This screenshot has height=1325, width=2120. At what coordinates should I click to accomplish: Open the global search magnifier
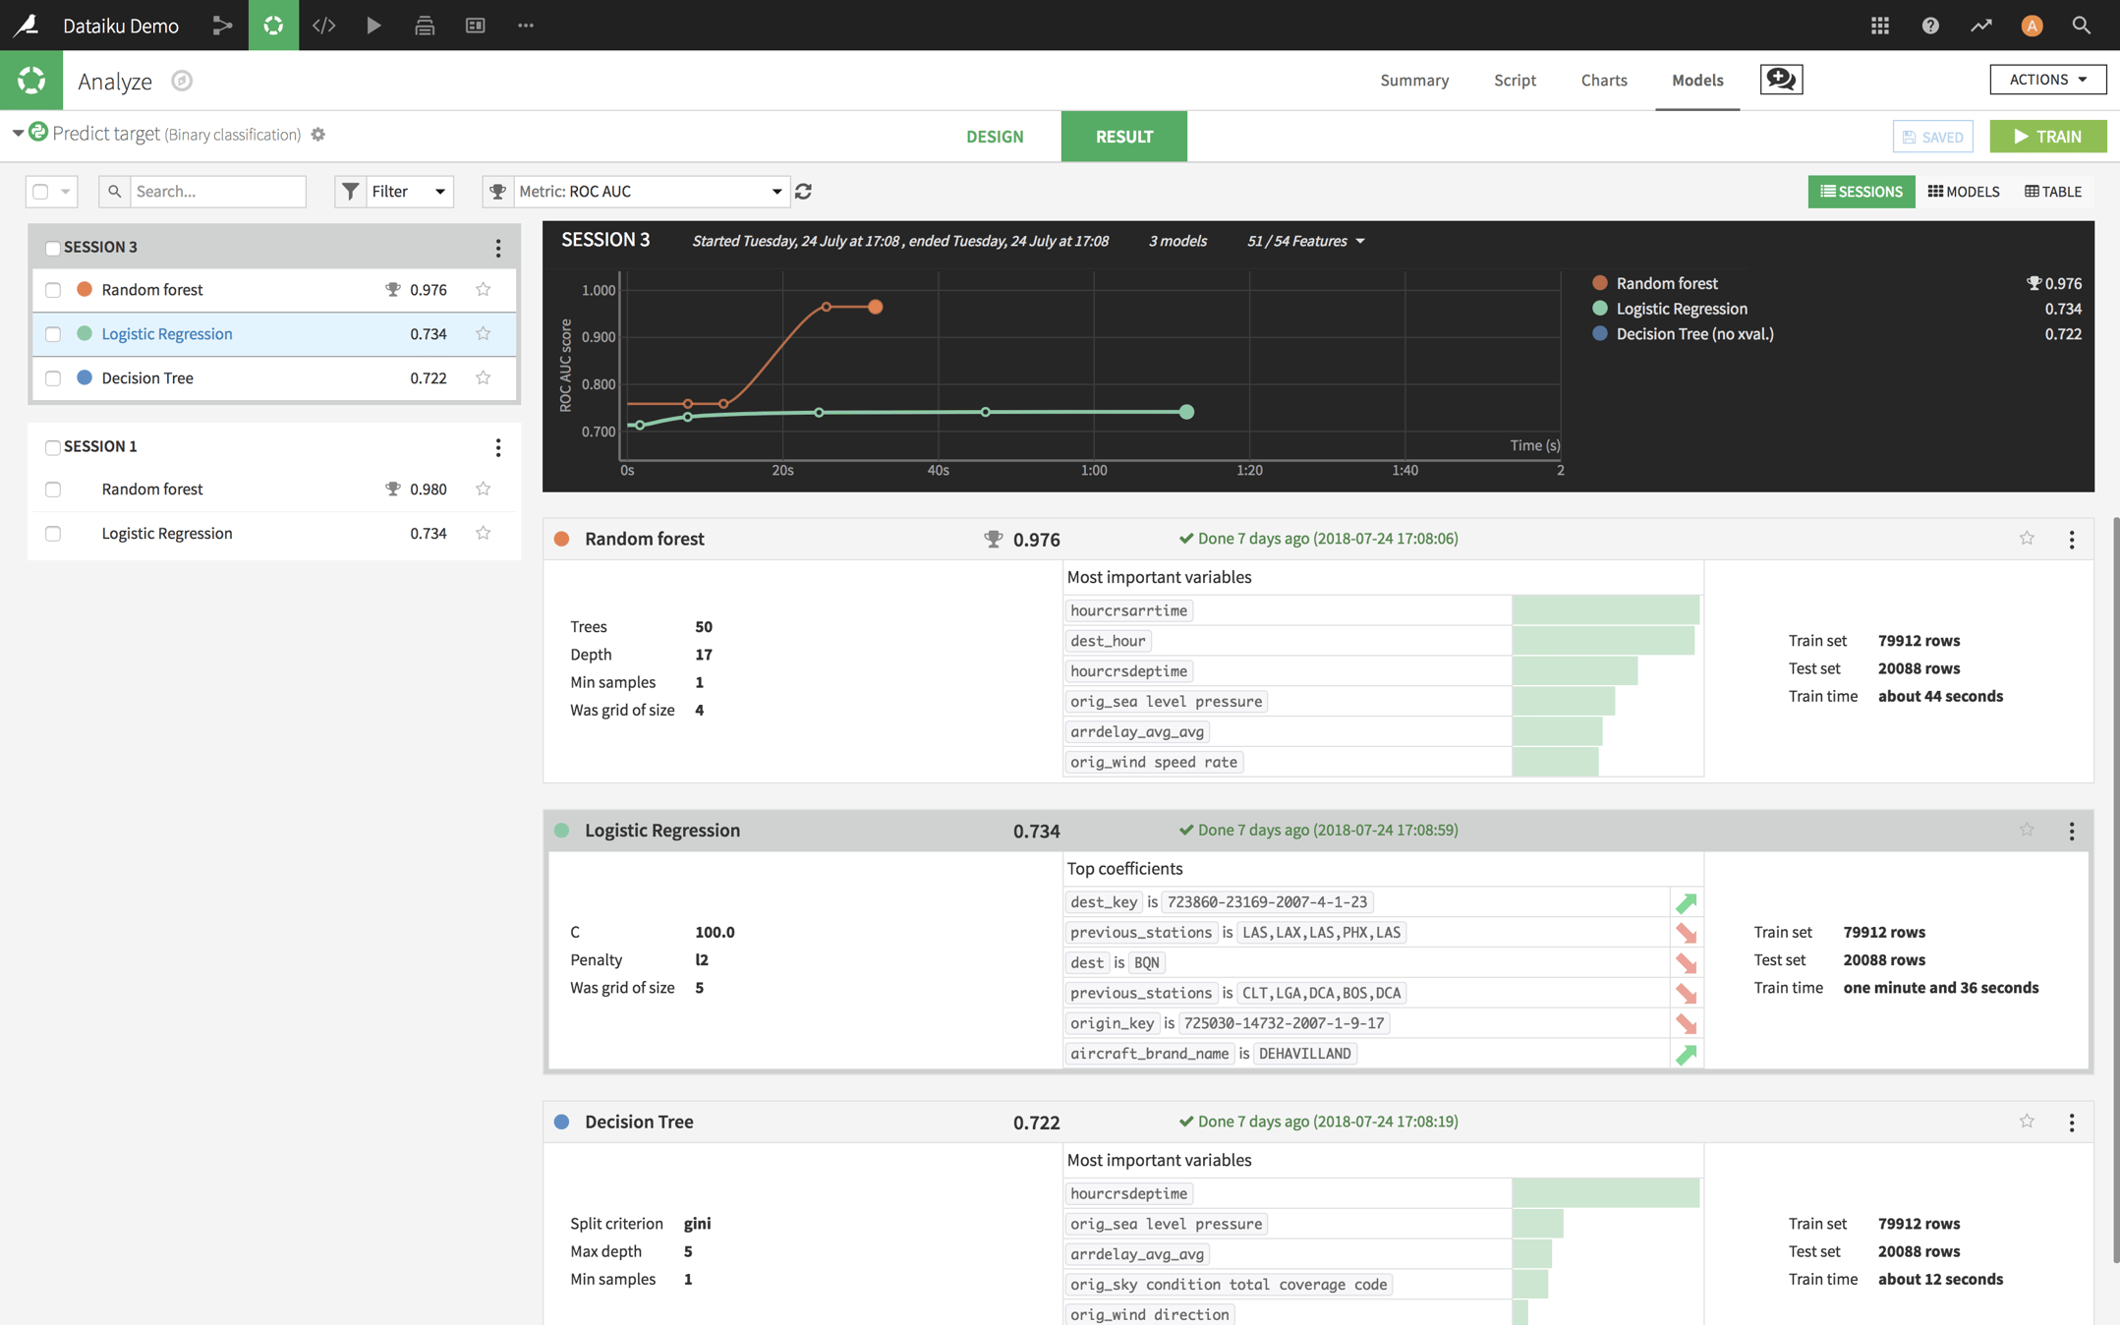pos(2081,26)
